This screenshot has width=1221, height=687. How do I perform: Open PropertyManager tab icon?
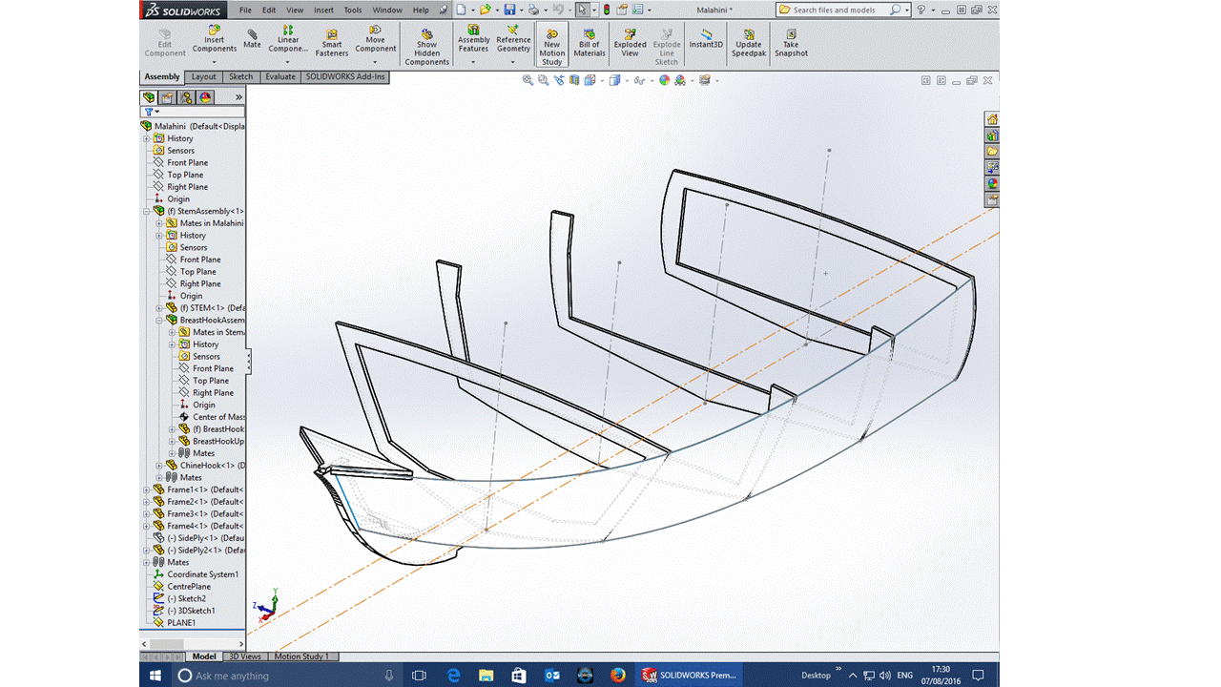[x=167, y=97]
